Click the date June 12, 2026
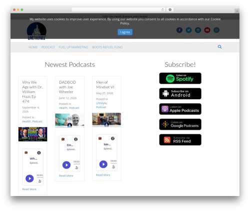The image size is (250, 211). (67, 98)
